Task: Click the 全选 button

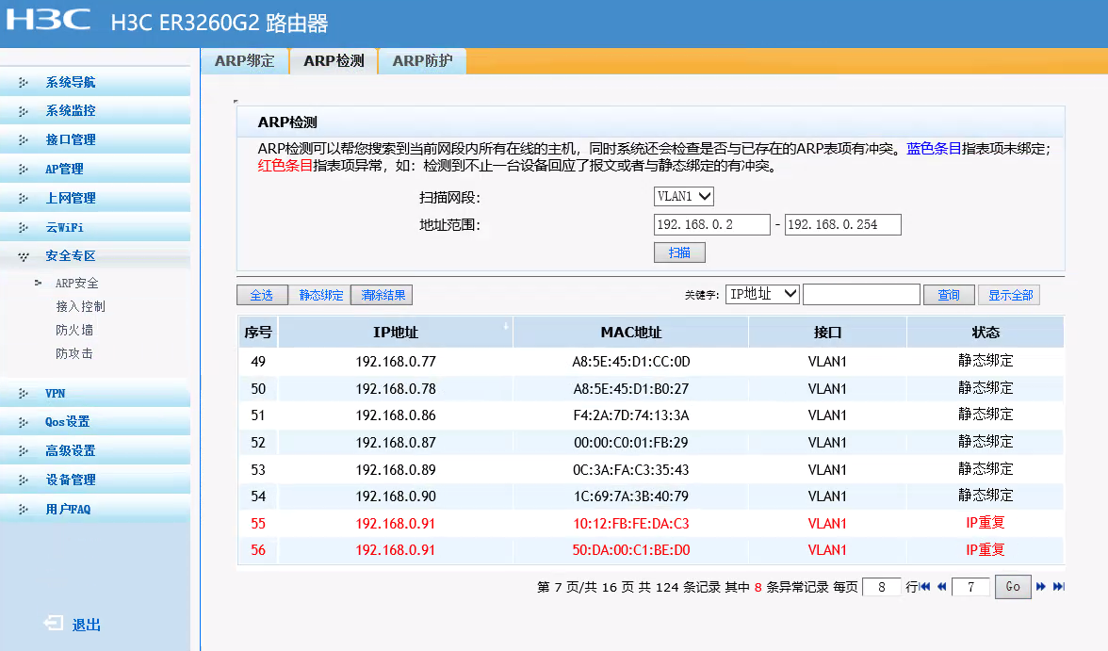Action: click(x=262, y=295)
